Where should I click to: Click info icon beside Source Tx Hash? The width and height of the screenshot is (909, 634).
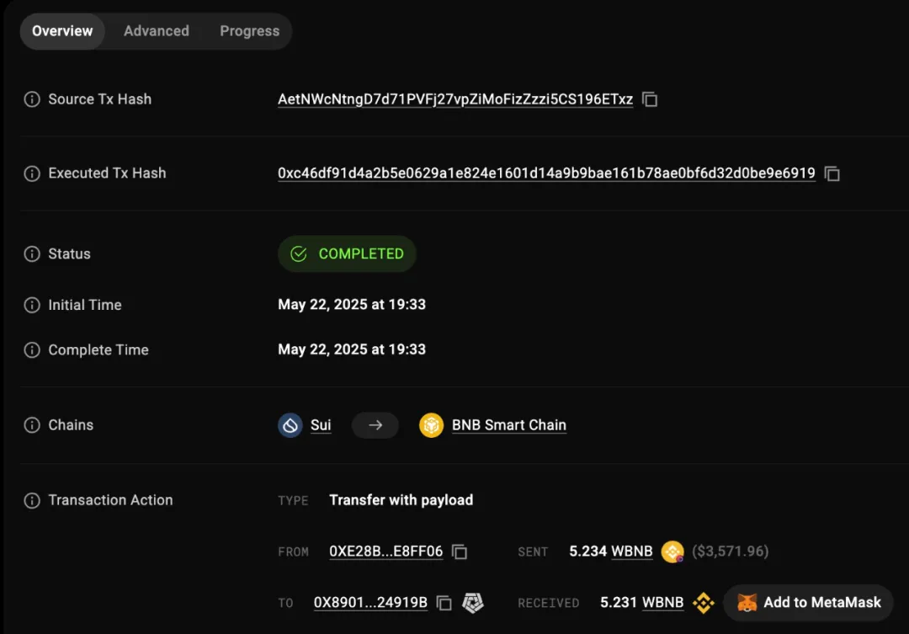point(32,99)
